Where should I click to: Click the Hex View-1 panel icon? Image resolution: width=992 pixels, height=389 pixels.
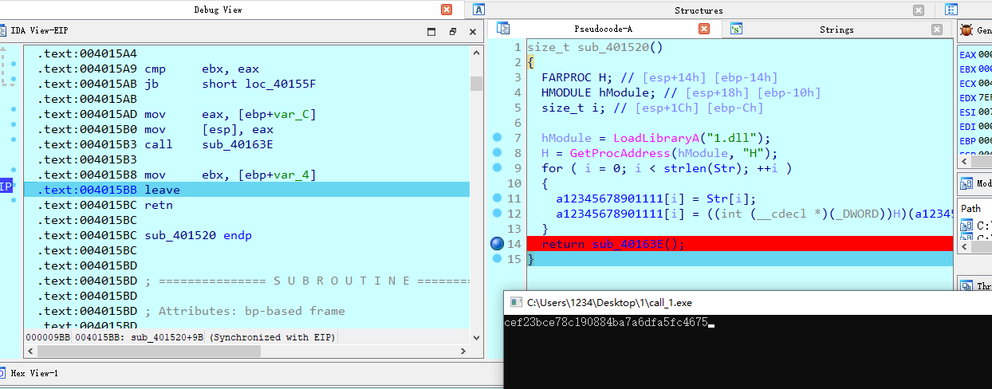coord(3,373)
